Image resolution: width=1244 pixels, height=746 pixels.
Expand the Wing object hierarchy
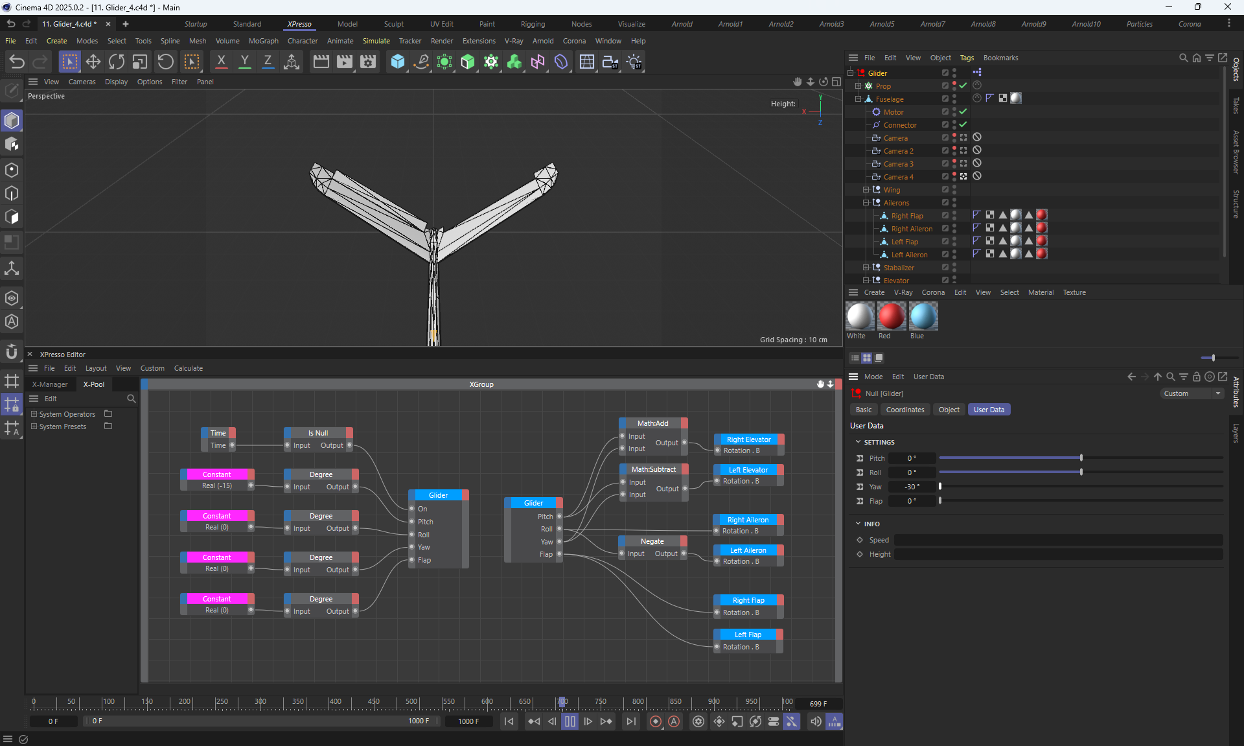[866, 190]
